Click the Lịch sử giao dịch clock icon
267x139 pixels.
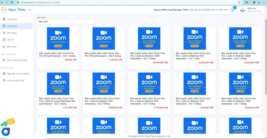(x=4, y=80)
